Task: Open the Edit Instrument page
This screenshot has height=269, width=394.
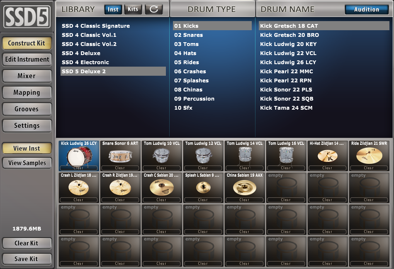Action: click(x=27, y=60)
